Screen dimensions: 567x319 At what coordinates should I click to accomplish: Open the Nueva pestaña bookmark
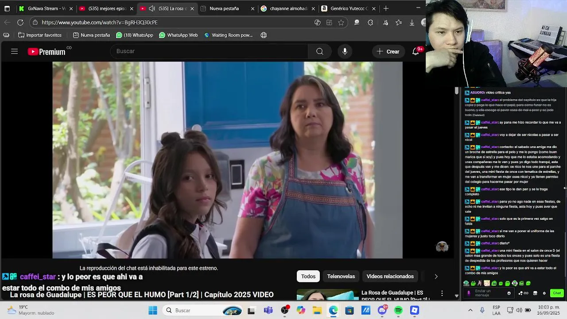pos(91,35)
